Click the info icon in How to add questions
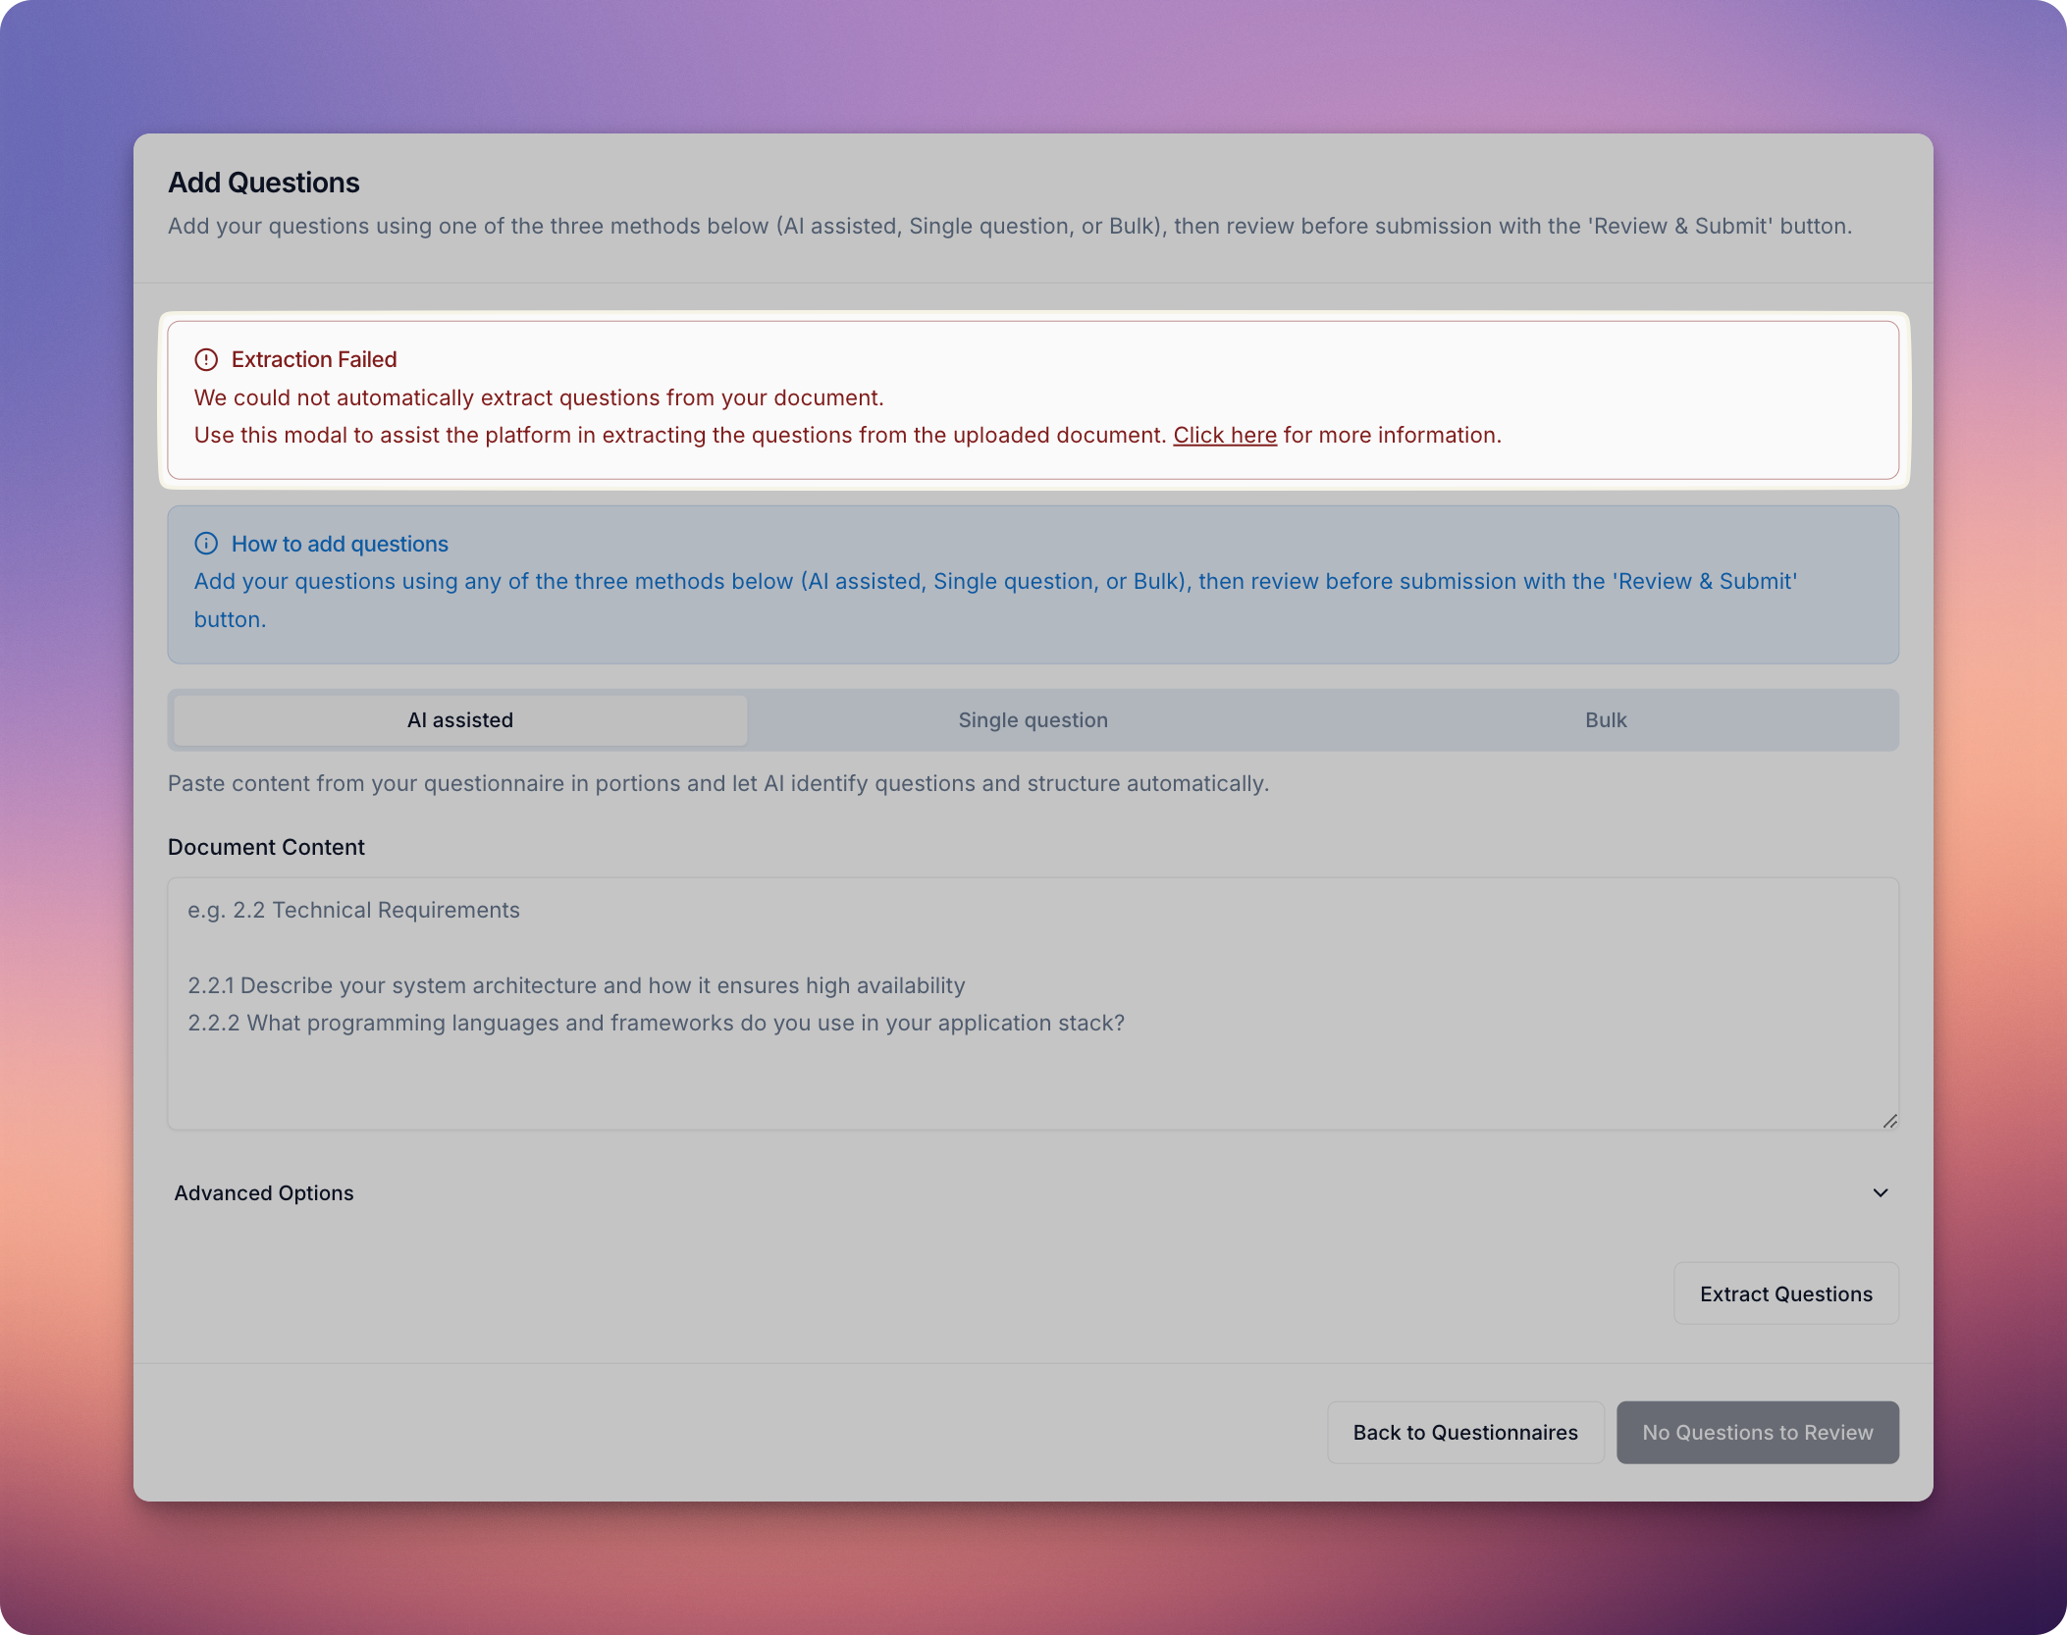Screen dimensions: 2067x1635 [x=206, y=543]
